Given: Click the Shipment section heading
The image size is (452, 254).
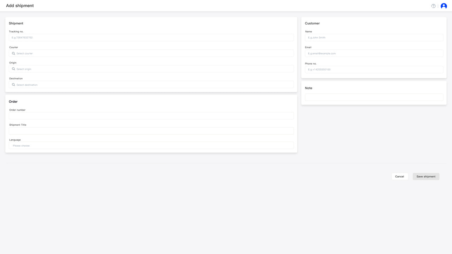Looking at the screenshot, I should pos(16,23).
